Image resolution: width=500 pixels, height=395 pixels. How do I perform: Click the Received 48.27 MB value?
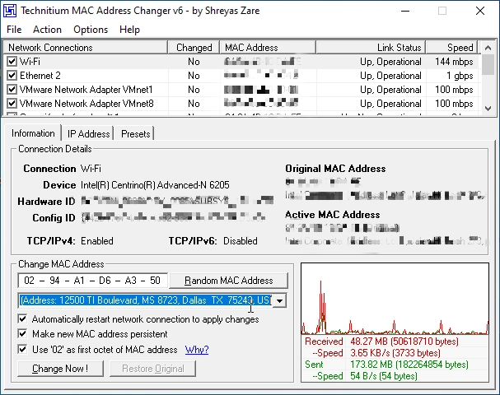tap(404, 342)
